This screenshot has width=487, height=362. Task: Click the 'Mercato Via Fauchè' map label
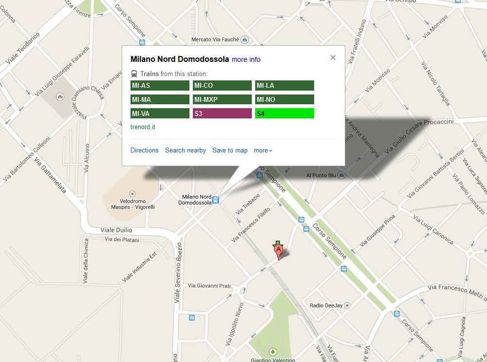[x=215, y=39]
